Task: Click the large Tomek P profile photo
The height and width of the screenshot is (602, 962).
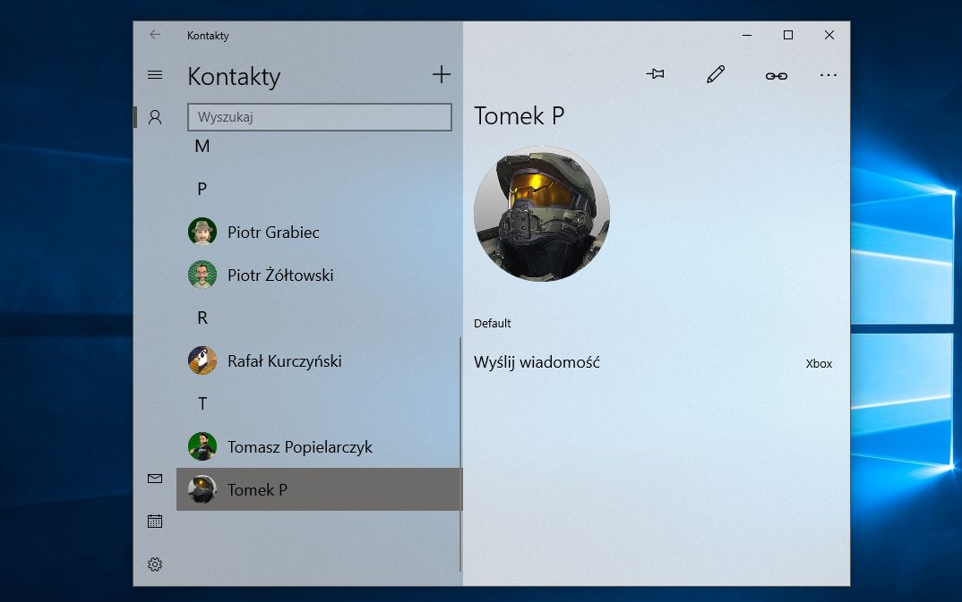Action: click(x=542, y=214)
